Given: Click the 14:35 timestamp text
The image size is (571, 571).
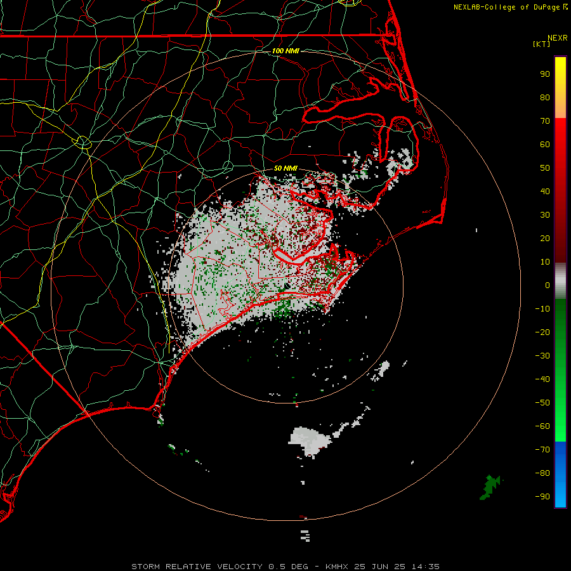Looking at the screenshot, I should click(x=426, y=567).
